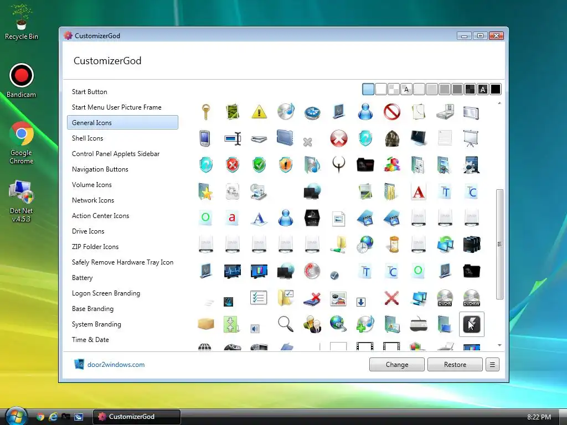Click the icon list scrollbar thumb
Viewport: 567px width, 425px height.
(499, 244)
